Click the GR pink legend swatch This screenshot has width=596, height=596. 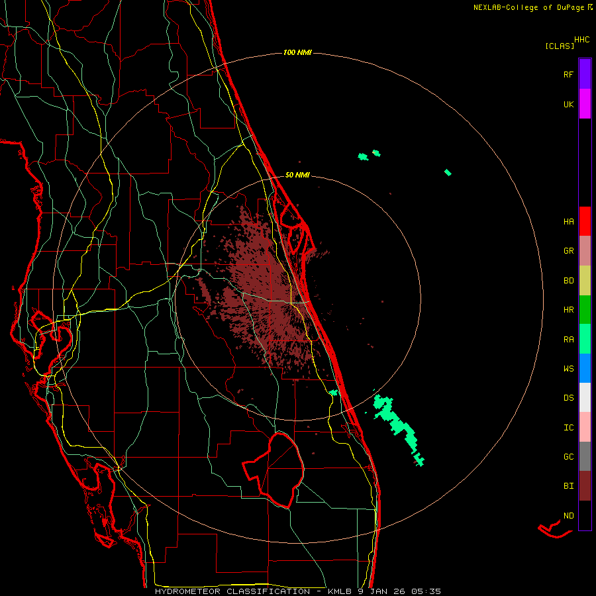point(585,251)
